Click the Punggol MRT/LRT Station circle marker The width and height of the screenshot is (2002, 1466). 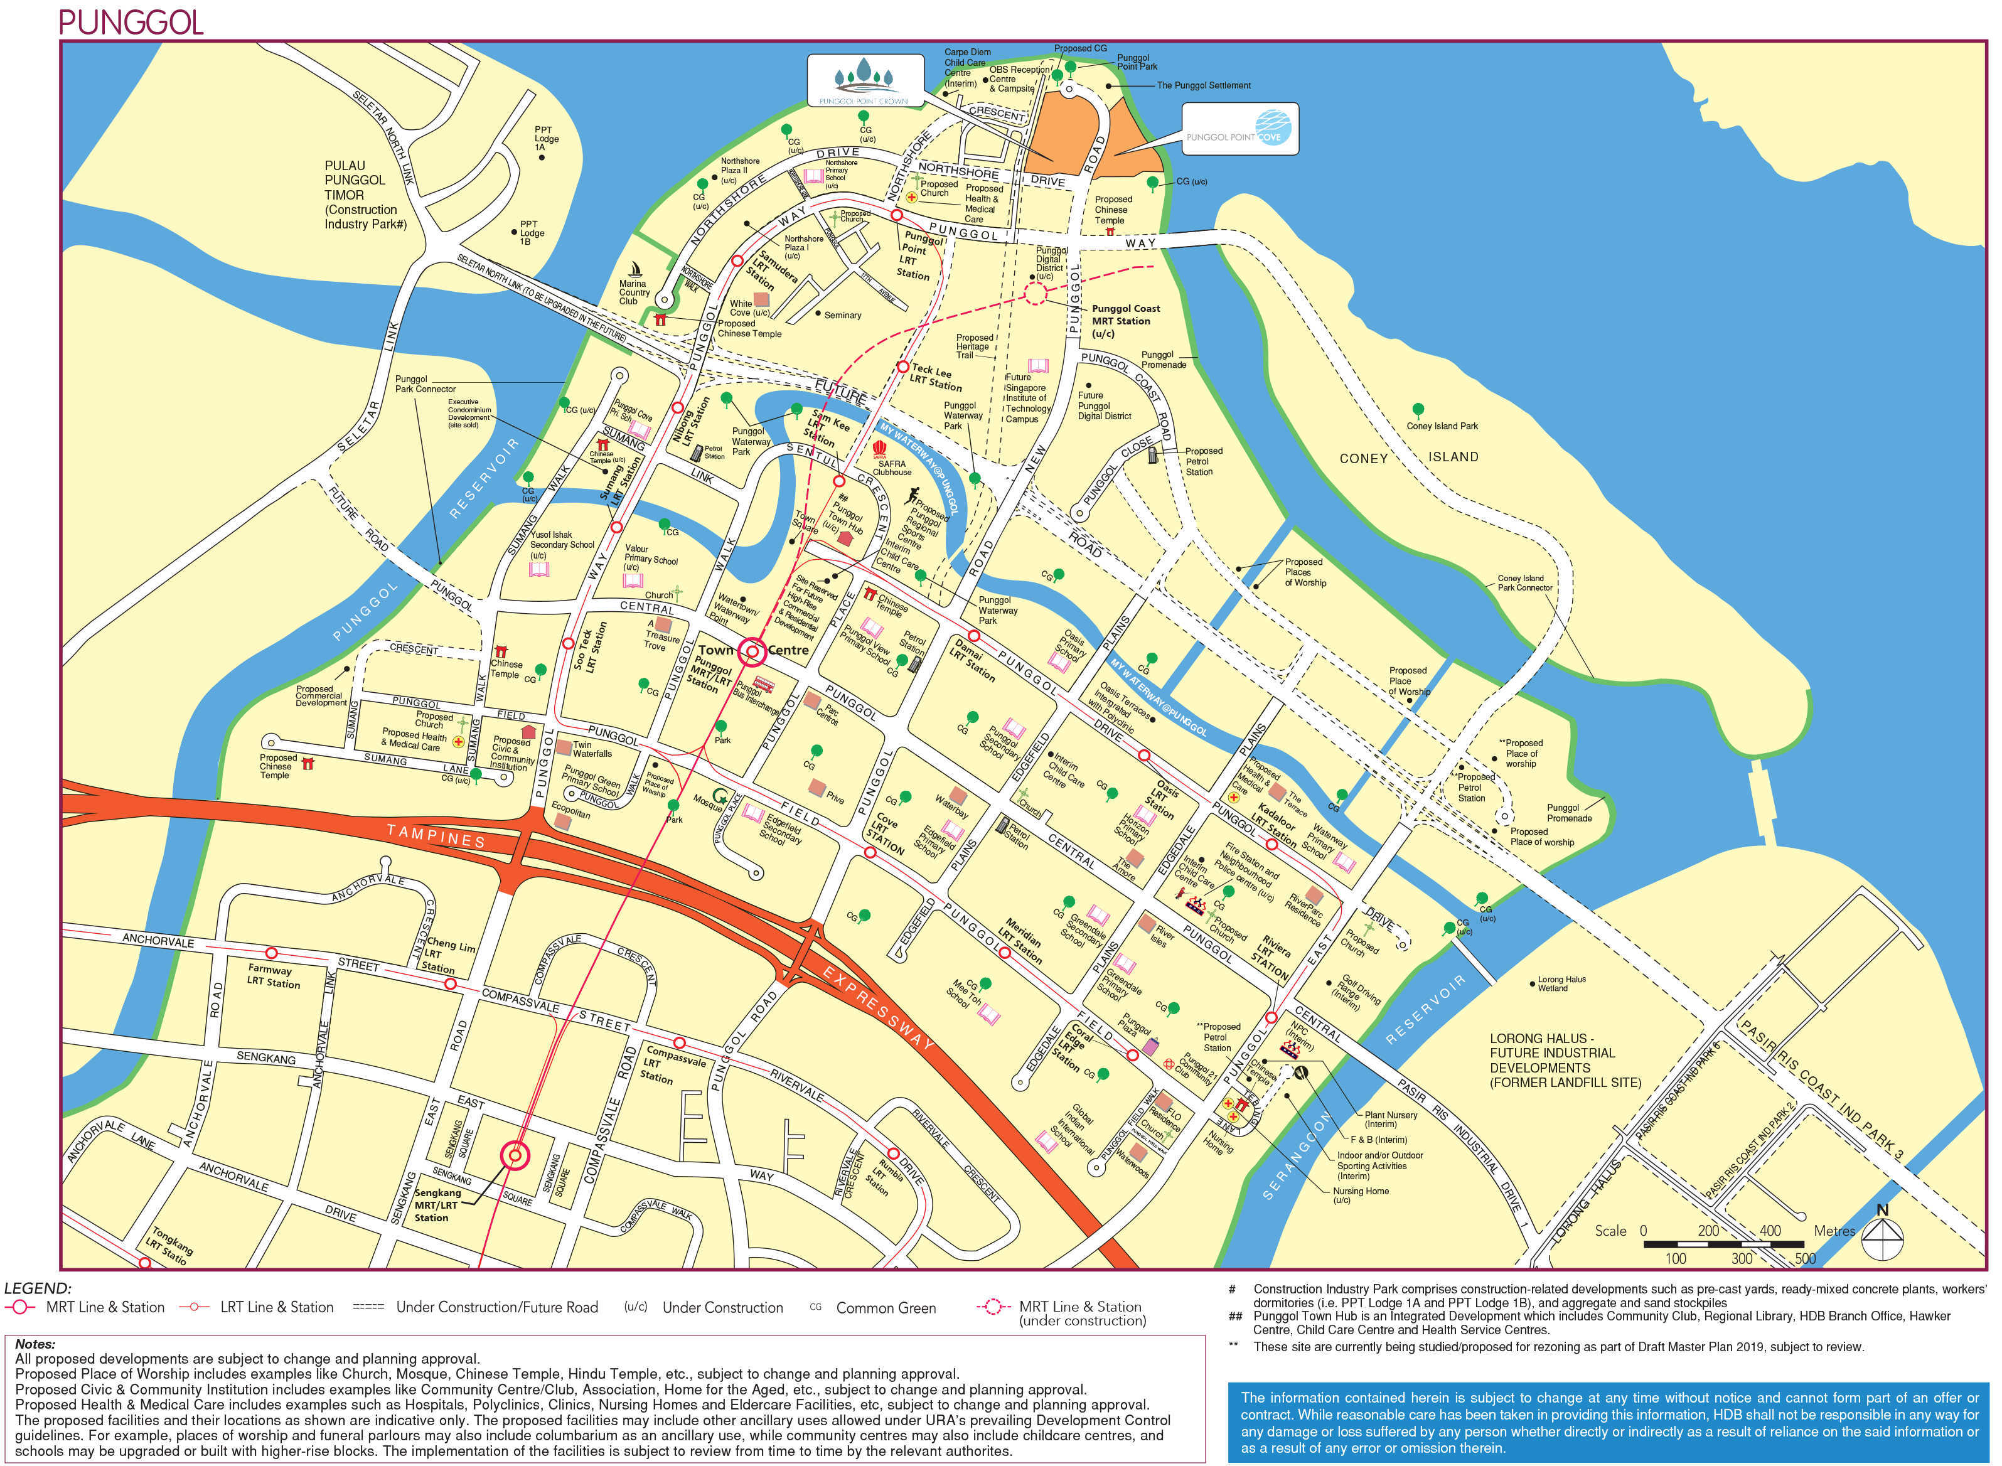(x=752, y=652)
